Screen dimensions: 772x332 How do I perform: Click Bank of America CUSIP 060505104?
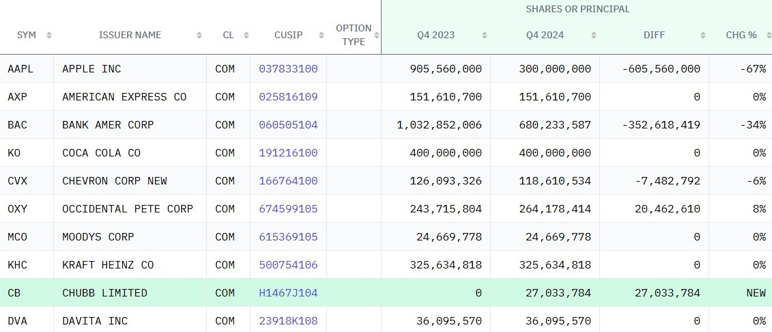pyautogui.click(x=288, y=125)
